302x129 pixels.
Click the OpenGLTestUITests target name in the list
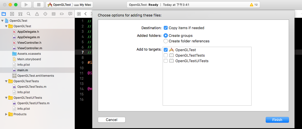(192, 61)
